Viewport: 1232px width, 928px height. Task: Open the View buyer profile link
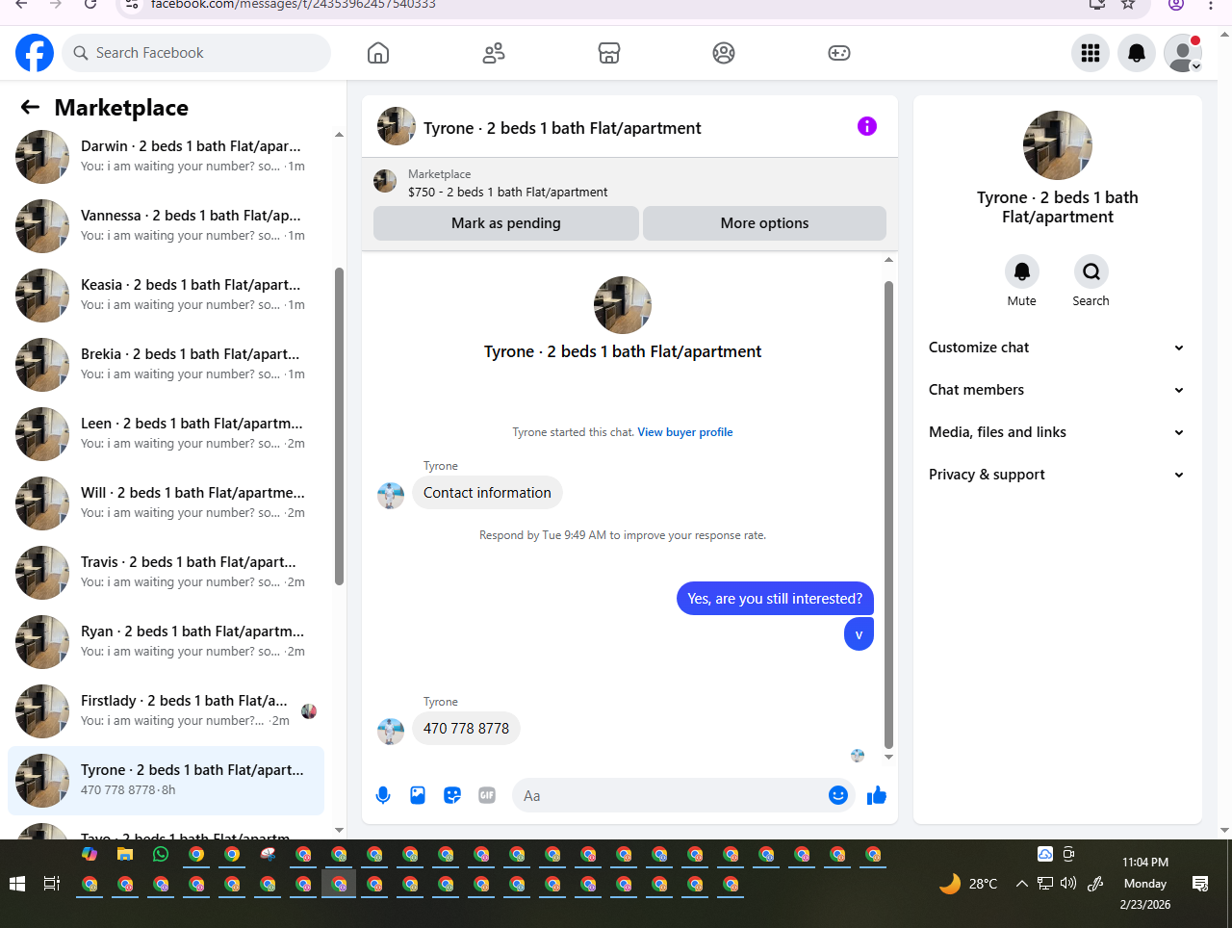pyautogui.click(x=685, y=432)
